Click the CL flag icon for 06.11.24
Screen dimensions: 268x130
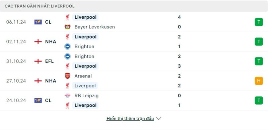pos(38,22)
